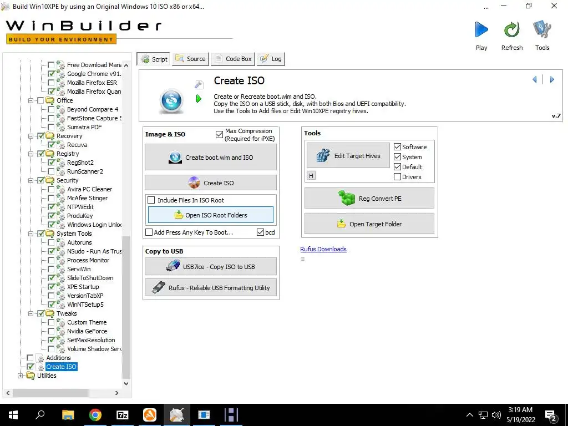Viewport: 568px width, 426px height.
Task: Toggle the bcd checkbox
Action: [x=260, y=232]
